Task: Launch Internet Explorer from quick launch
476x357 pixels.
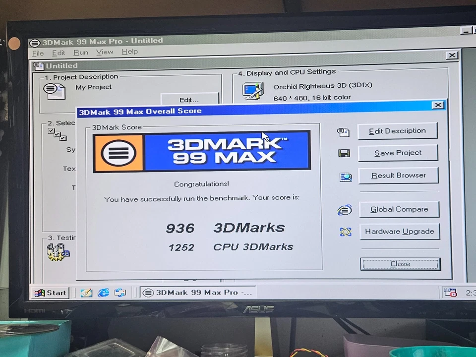Action: click(103, 293)
